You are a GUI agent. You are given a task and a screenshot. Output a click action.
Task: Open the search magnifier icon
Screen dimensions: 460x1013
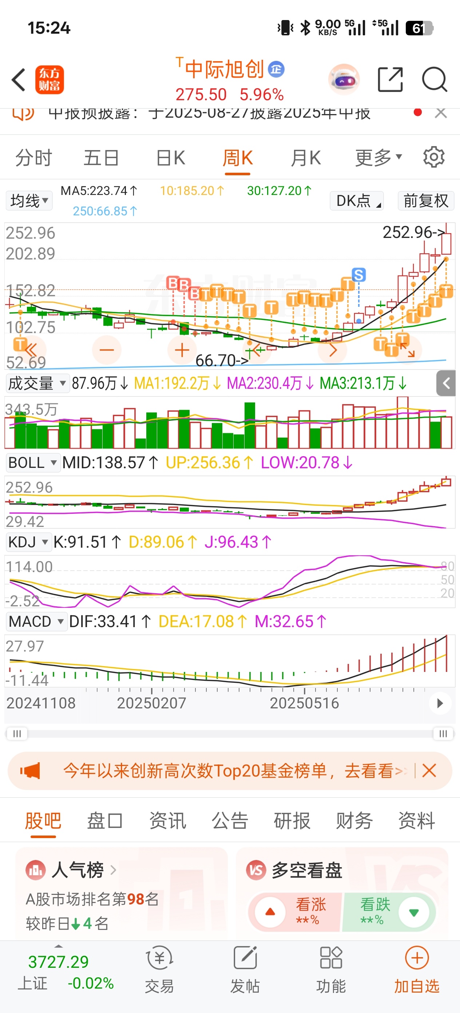pyautogui.click(x=435, y=79)
